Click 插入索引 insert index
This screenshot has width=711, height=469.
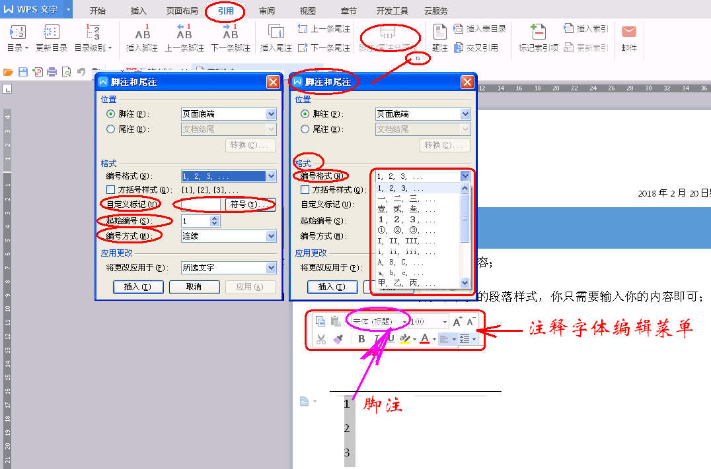585,29
